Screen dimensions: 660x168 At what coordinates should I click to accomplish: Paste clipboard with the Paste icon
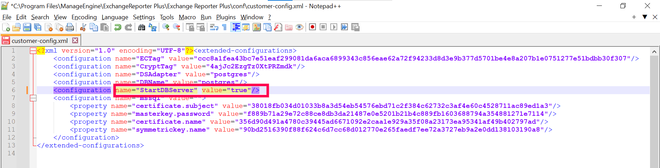(x=104, y=27)
